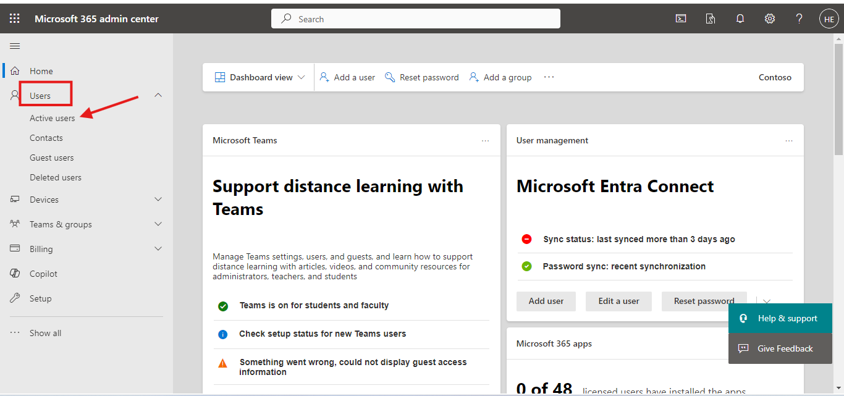Screen dimensions: 844x396
Task: Open the HE account avatar
Action: tap(829, 19)
